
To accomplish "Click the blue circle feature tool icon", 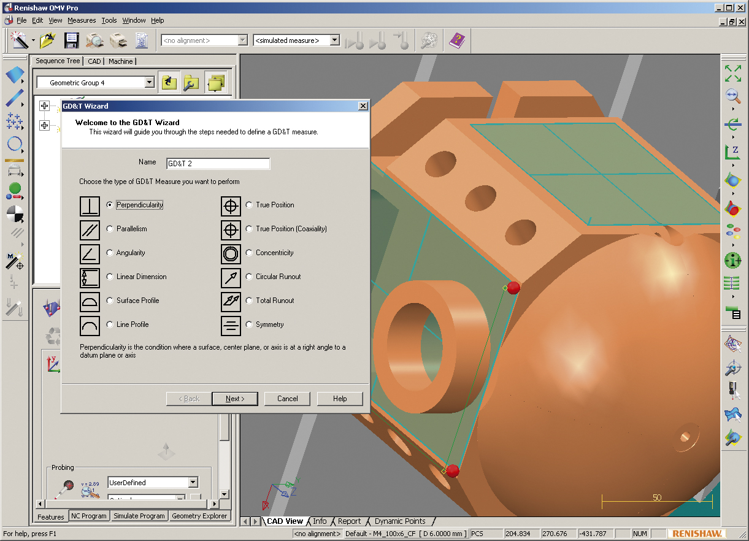I will coord(14,145).
